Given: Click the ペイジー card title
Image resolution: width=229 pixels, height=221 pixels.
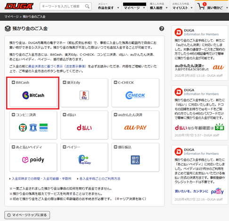Looking at the screenshot, I should coord(74,147).
